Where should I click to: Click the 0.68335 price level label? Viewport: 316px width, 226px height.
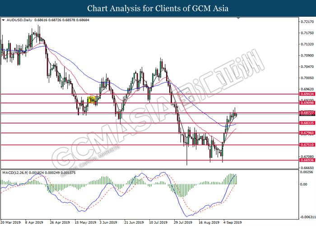pos(307,123)
